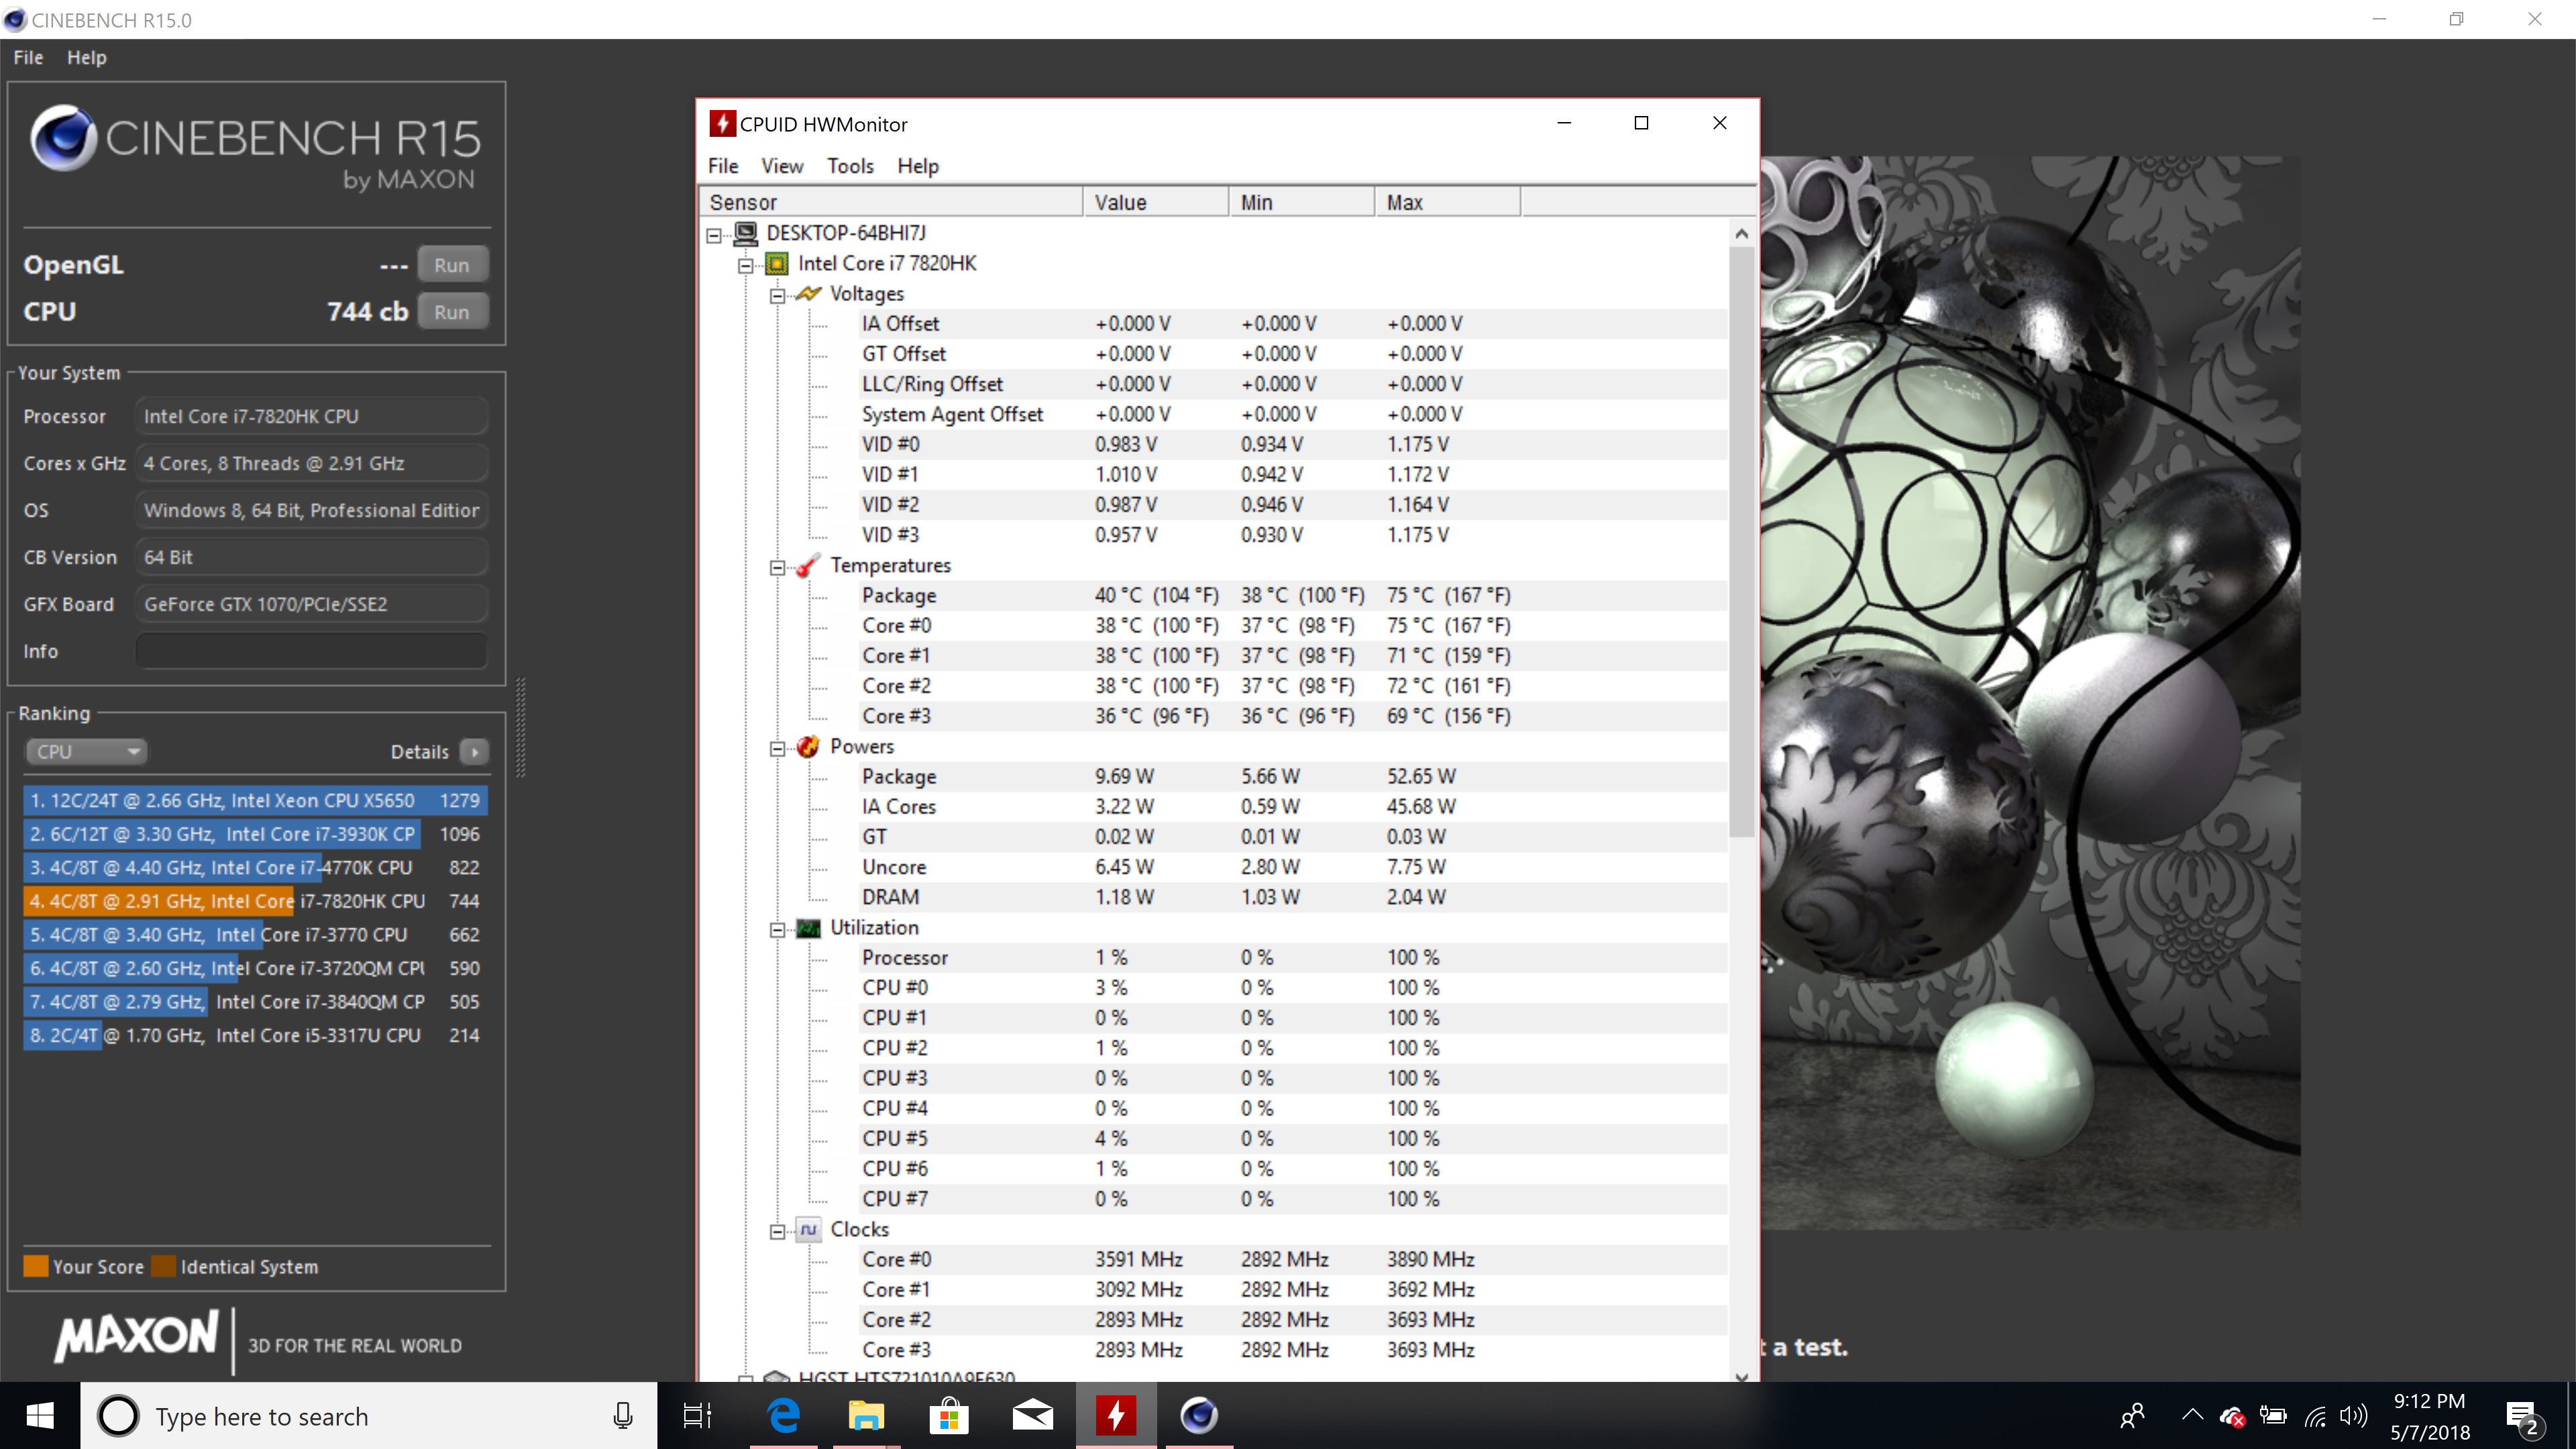This screenshot has height=1449, width=2576.
Task: Click the HWMonitor lightning logo in title bar
Action: [722, 123]
